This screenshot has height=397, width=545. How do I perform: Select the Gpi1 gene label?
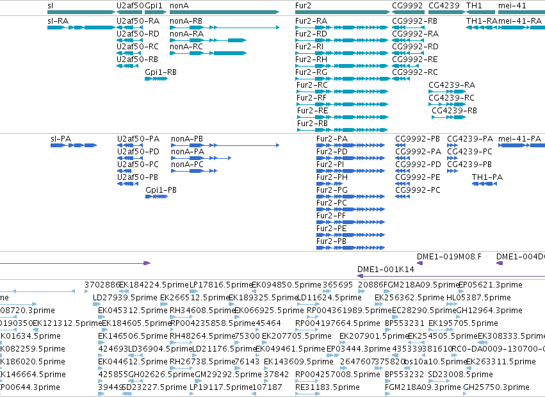tap(154, 6)
